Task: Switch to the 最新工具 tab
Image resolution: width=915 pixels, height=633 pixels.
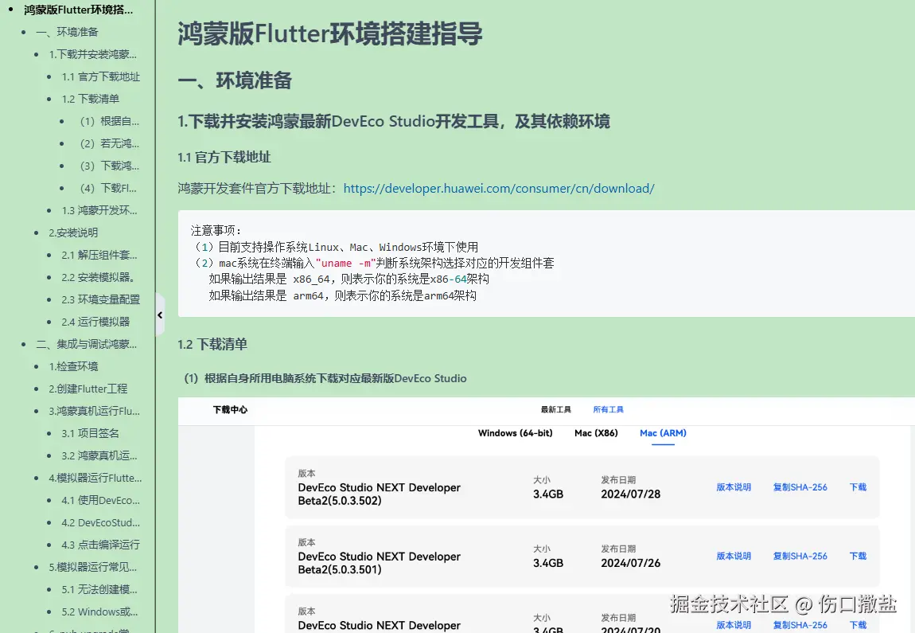Action: [x=555, y=409]
